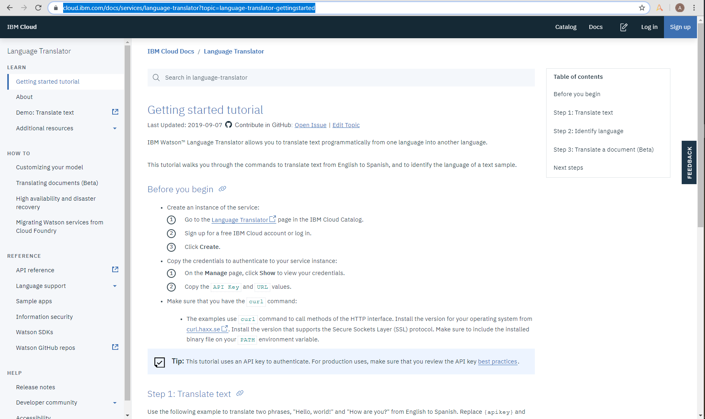Image resolution: width=705 pixels, height=419 pixels.
Task: Expand the Language support section
Action: coord(115,286)
